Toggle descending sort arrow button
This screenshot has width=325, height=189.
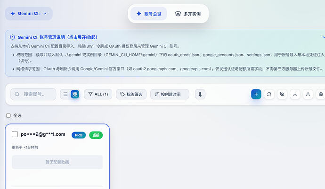coord(200,94)
